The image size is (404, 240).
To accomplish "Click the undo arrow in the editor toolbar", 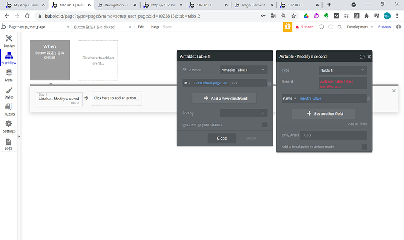I will [321, 27].
